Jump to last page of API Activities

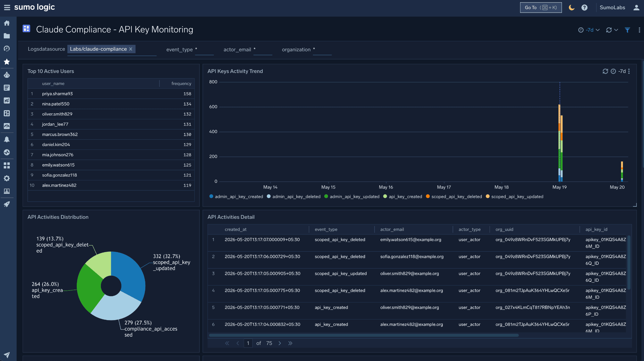click(290, 343)
